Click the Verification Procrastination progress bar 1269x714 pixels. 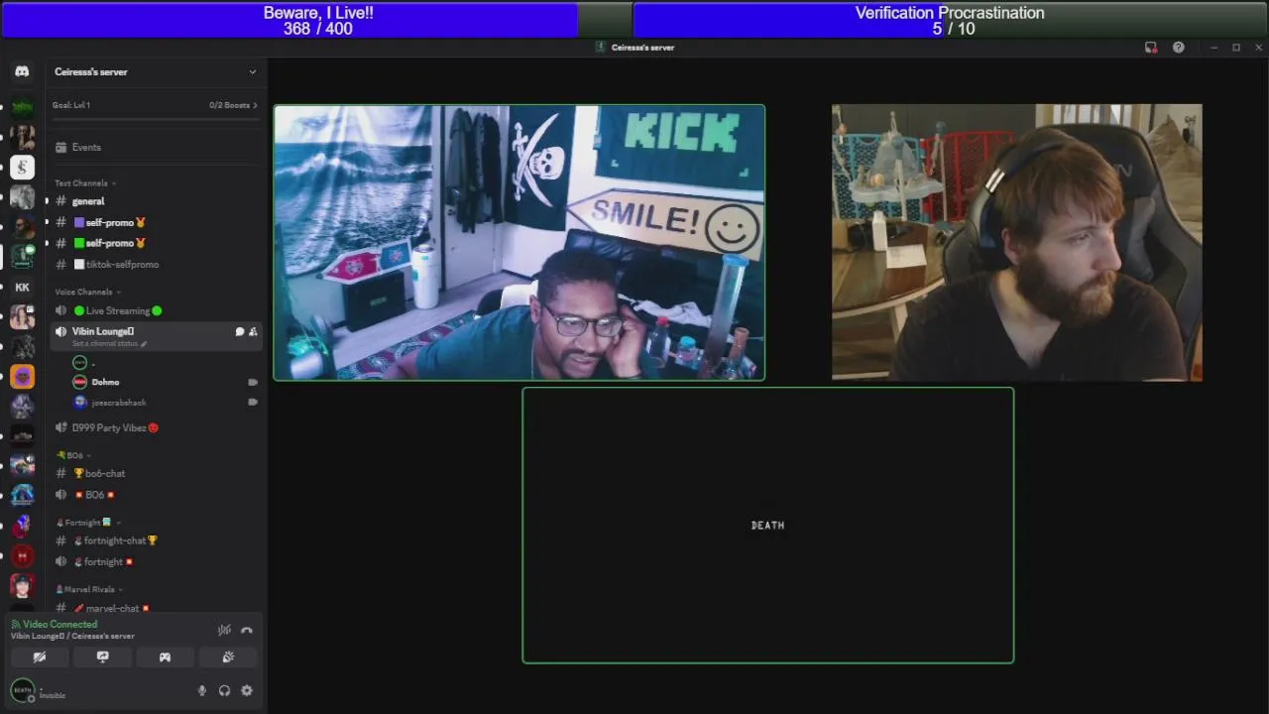950,20
